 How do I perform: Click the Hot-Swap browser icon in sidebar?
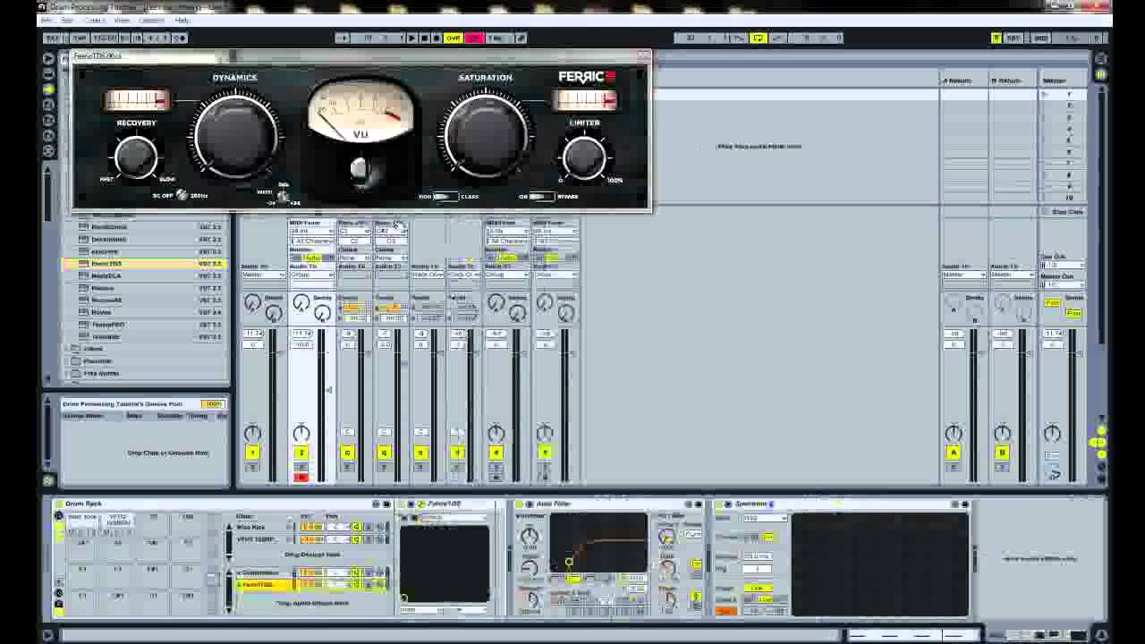(x=48, y=151)
